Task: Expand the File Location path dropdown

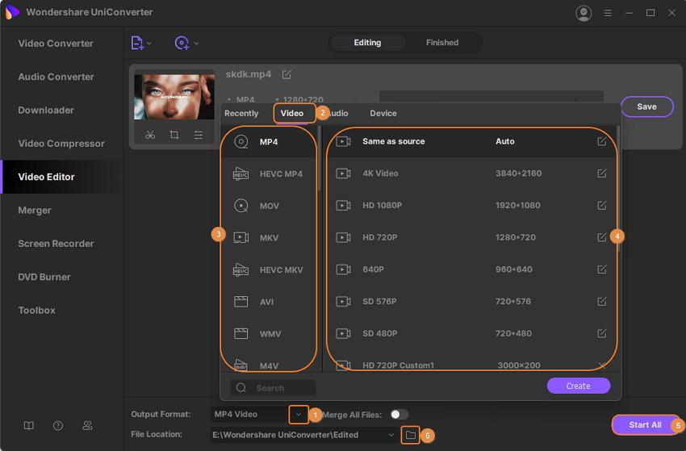Action: pyautogui.click(x=391, y=435)
